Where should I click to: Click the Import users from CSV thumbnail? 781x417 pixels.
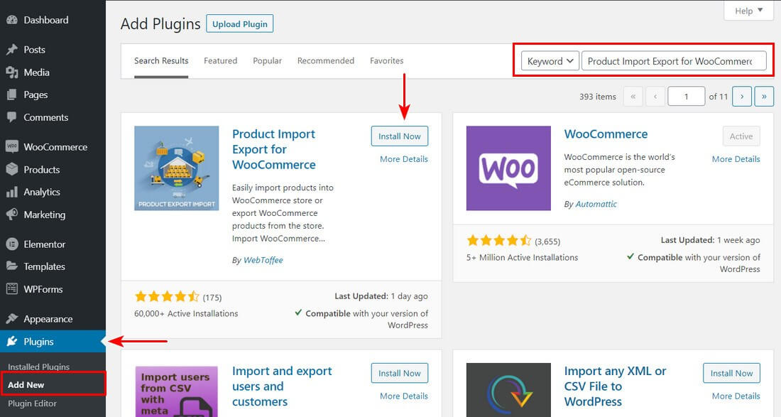[176, 391]
